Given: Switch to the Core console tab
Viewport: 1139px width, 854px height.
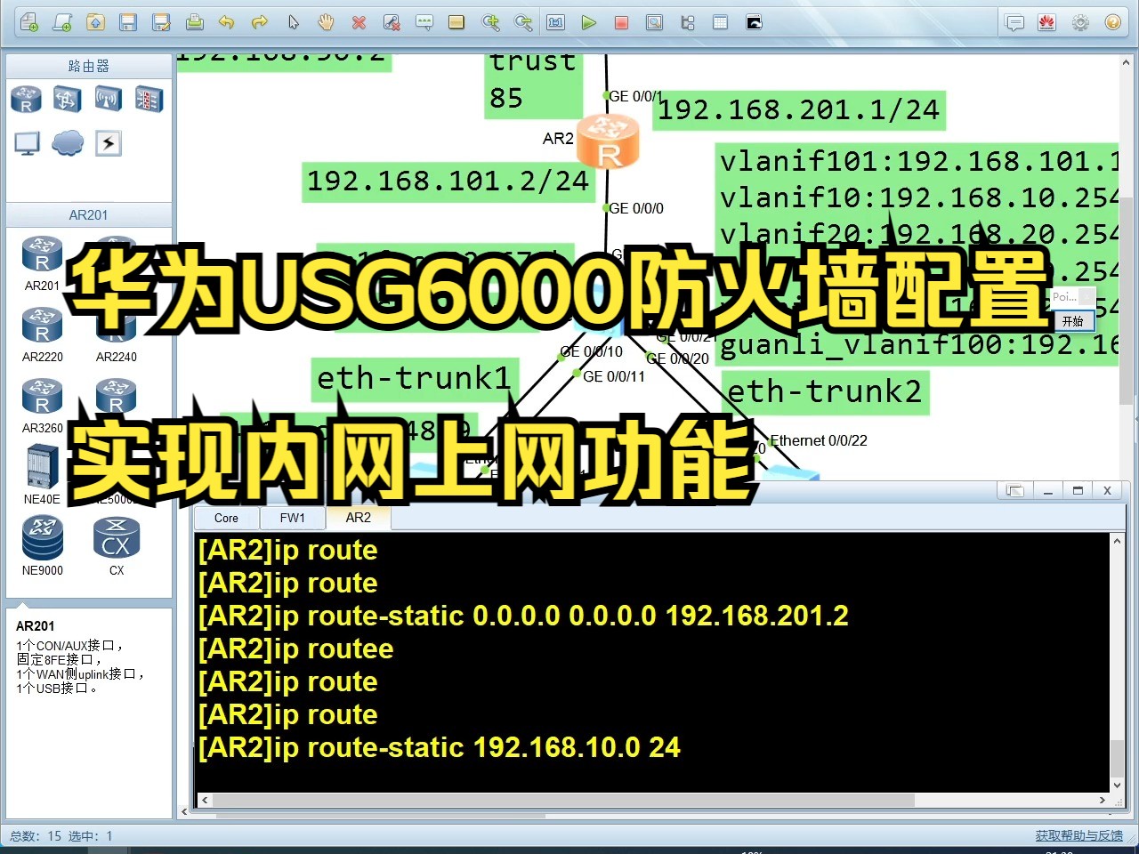Looking at the screenshot, I should click(225, 518).
